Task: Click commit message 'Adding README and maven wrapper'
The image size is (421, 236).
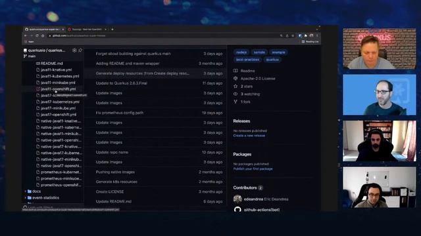Action: tap(128, 64)
